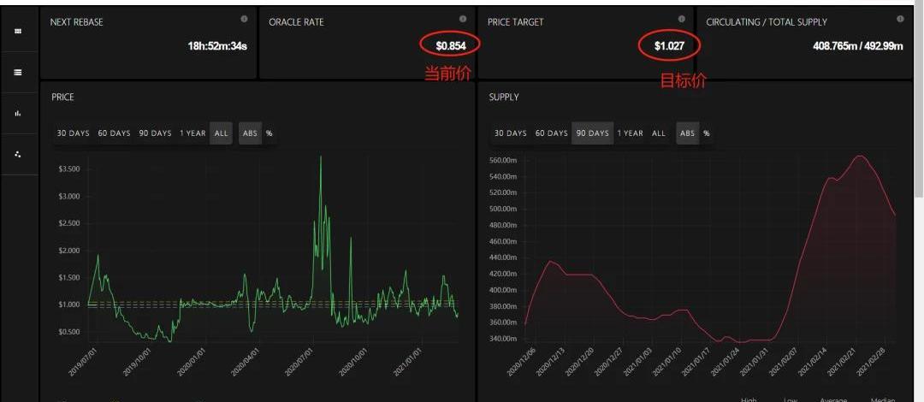Open the grid dashboard view in sidebar

coord(18,32)
